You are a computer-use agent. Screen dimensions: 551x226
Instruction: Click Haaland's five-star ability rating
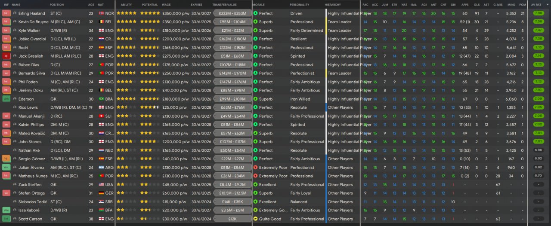point(127,13)
